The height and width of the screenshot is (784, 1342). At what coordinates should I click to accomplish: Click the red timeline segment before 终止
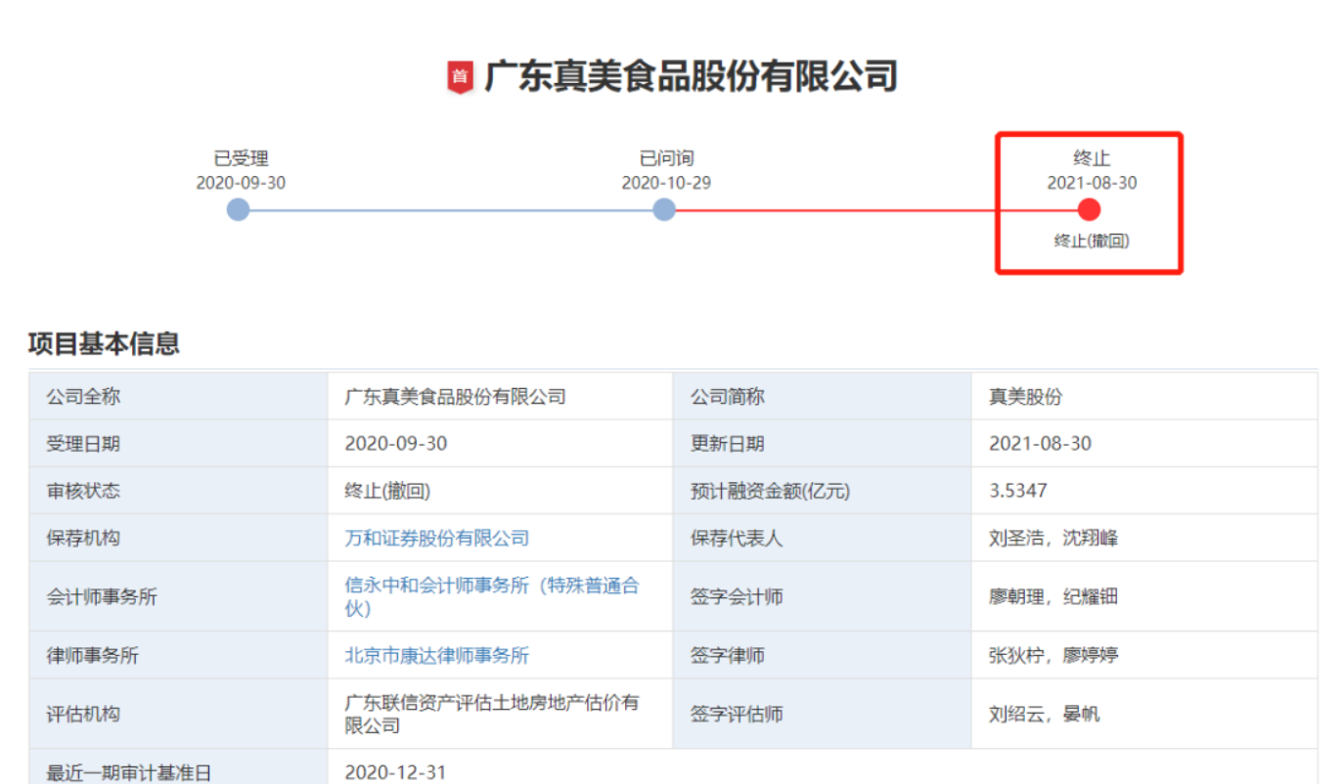875,210
